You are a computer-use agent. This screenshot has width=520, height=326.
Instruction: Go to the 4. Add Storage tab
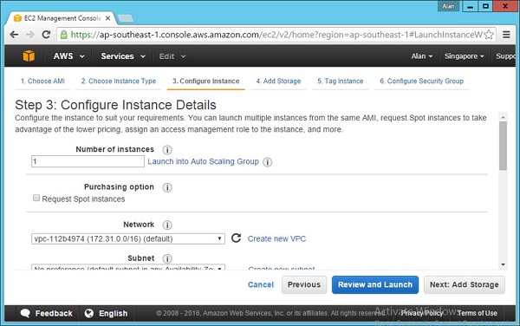click(278, 81)
